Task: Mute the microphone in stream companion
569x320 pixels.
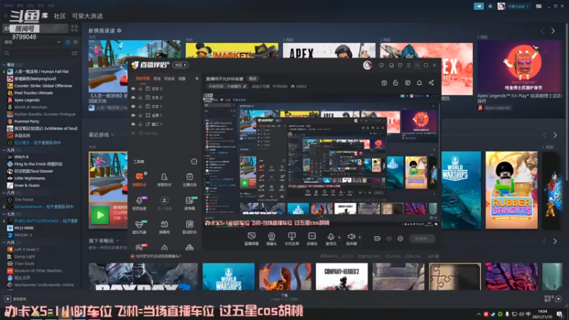Action: coord(331,238)
